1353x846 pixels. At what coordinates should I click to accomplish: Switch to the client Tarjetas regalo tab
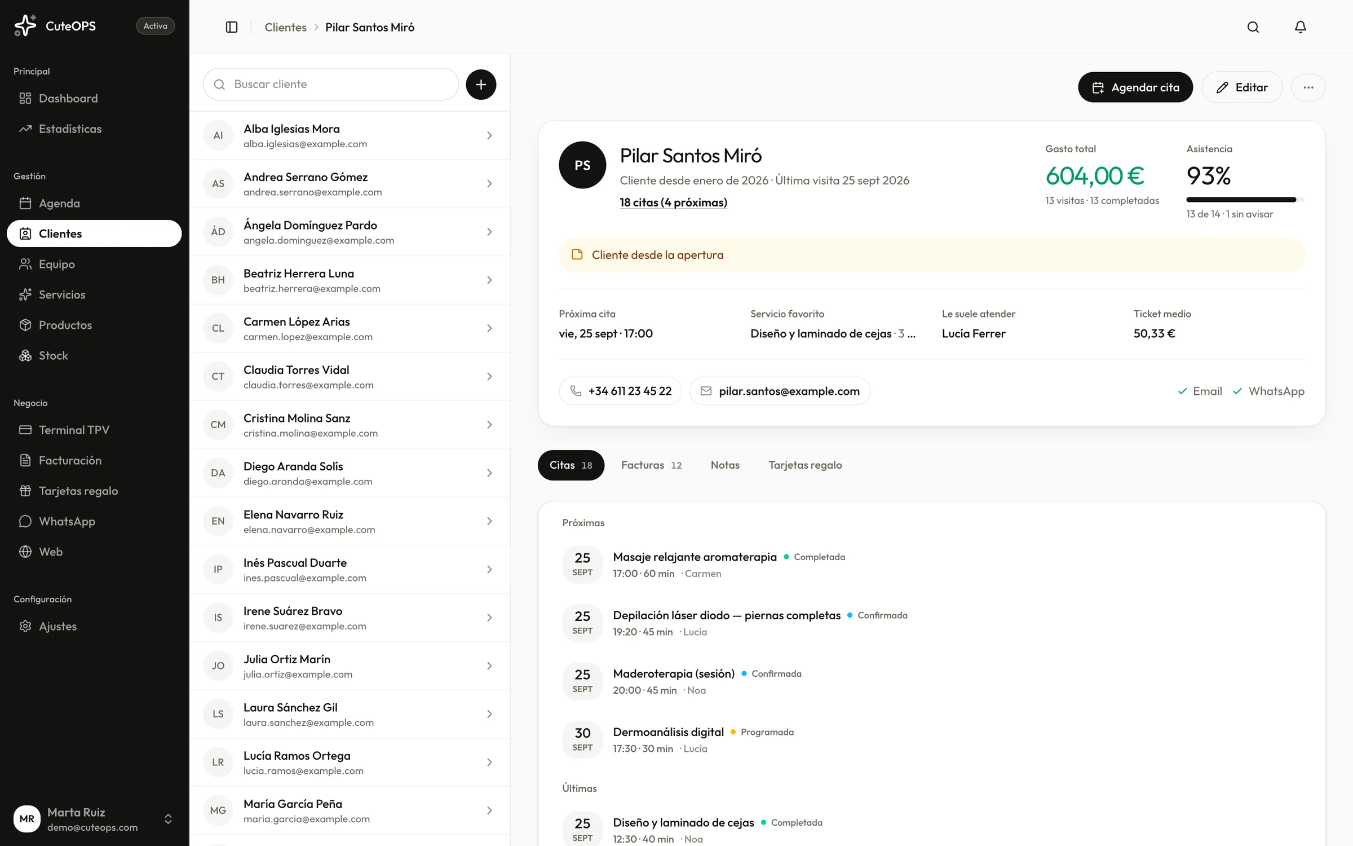805,465
